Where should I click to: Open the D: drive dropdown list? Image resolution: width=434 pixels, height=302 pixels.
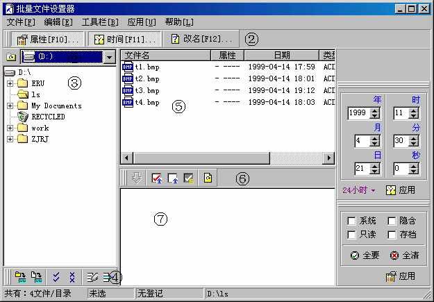[x=110, y=57]
